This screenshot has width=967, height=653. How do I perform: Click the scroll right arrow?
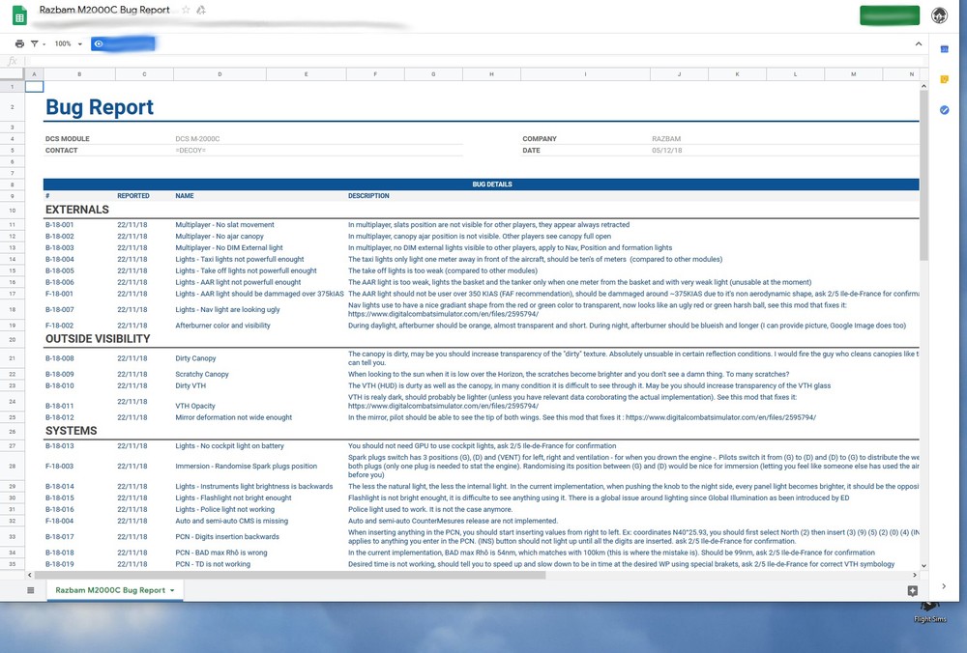point(915,575)
